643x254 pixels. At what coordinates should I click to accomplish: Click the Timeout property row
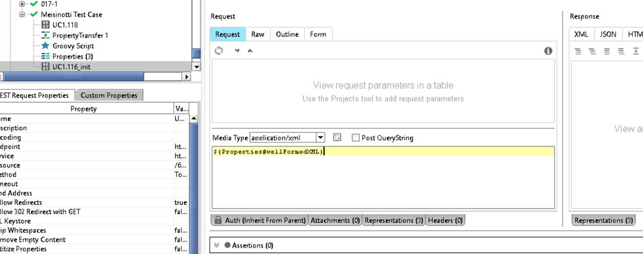coord(94,184)
